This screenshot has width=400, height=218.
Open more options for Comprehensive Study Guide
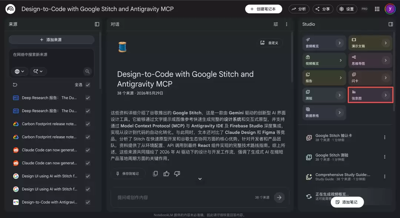[385, 177]
